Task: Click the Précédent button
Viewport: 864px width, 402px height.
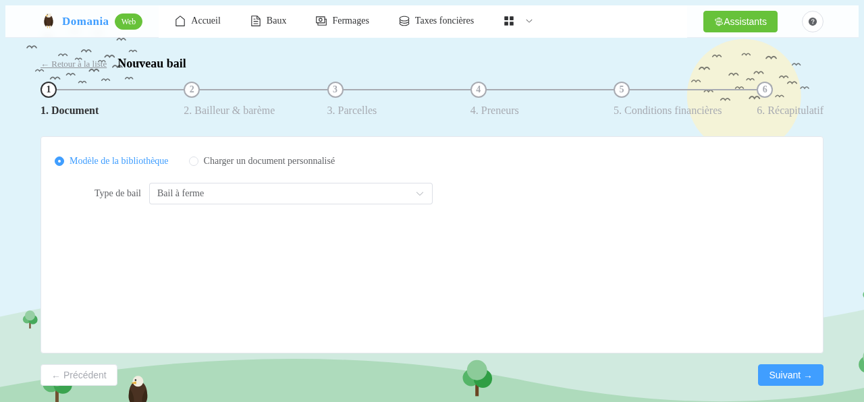Action: pyautogui.click(x=79, y=375)
